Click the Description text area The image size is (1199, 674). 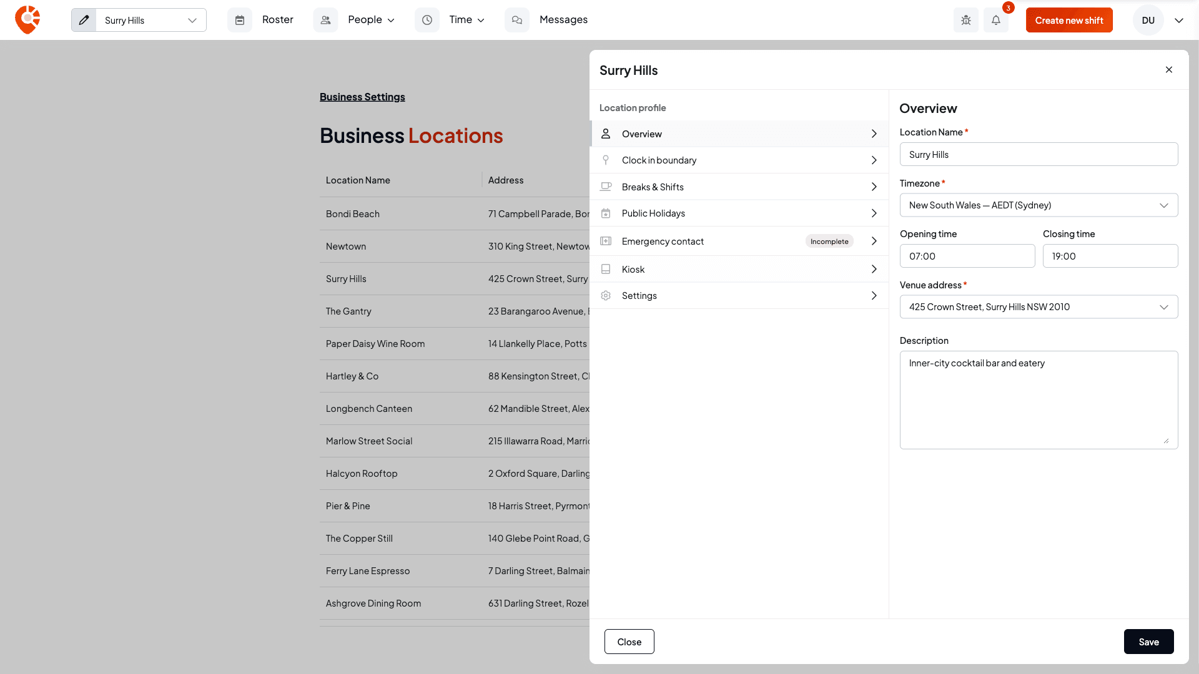[x=1039, y=400]
